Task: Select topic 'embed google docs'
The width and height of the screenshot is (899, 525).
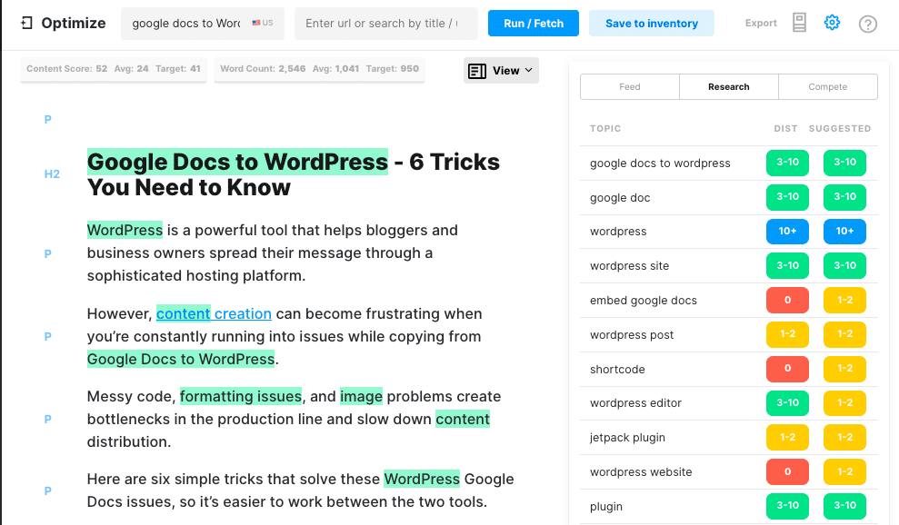Action: (x=644, y=301)
